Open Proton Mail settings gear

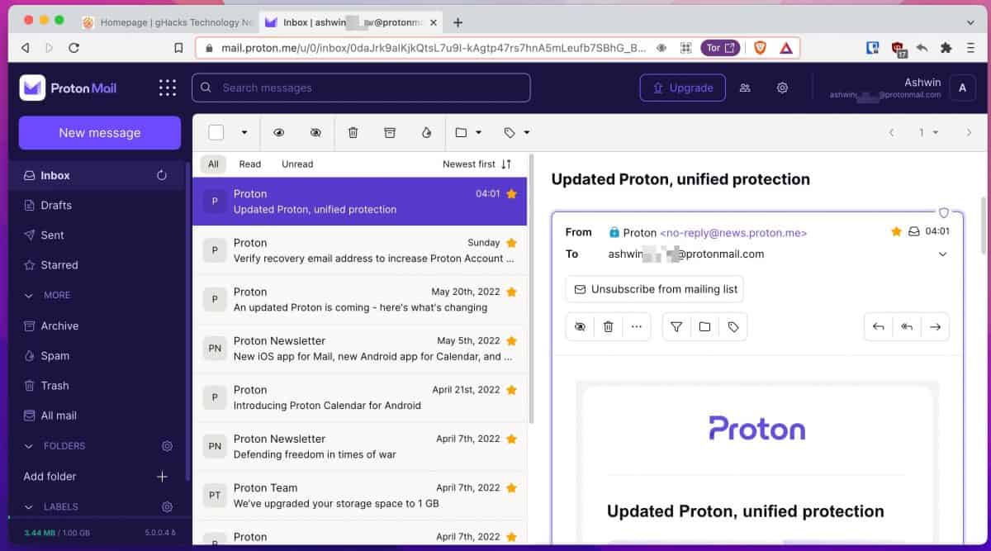click(x=782, y=88)
